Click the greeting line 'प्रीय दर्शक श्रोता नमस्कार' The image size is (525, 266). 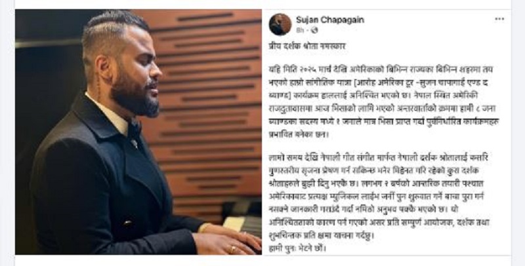point(306,46)
